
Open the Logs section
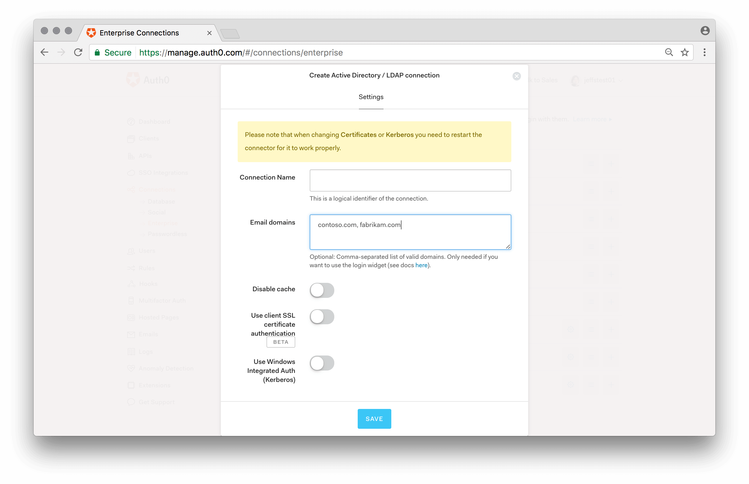pyautogui.click(x=146, y=351)
